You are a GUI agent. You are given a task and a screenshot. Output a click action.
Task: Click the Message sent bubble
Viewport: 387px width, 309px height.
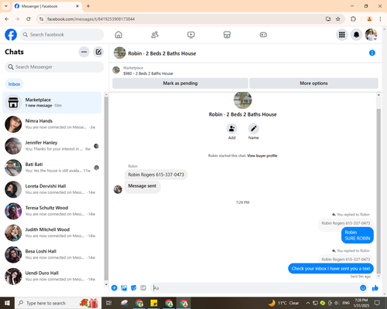[x=142, y=187]
